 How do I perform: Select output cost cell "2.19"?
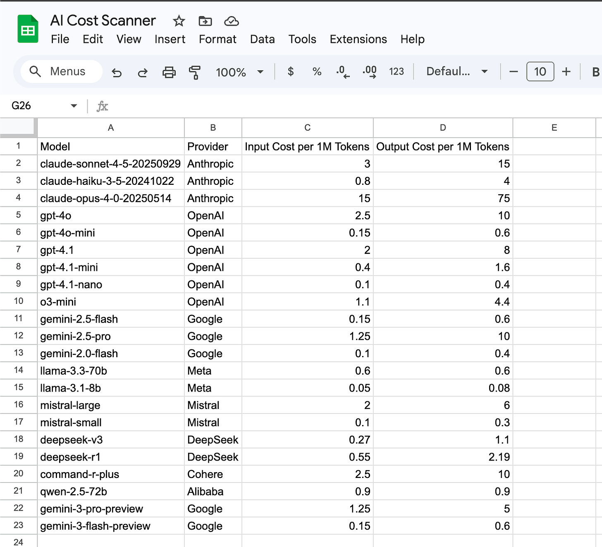click(443, 457)
